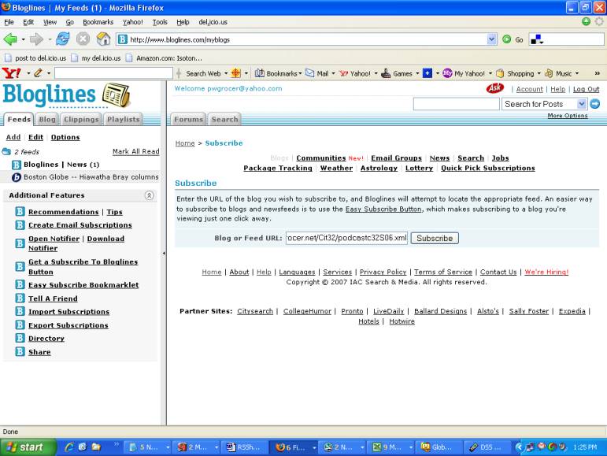Click the Yahoo! Y! toolbar logo

[x=11, y=73]
